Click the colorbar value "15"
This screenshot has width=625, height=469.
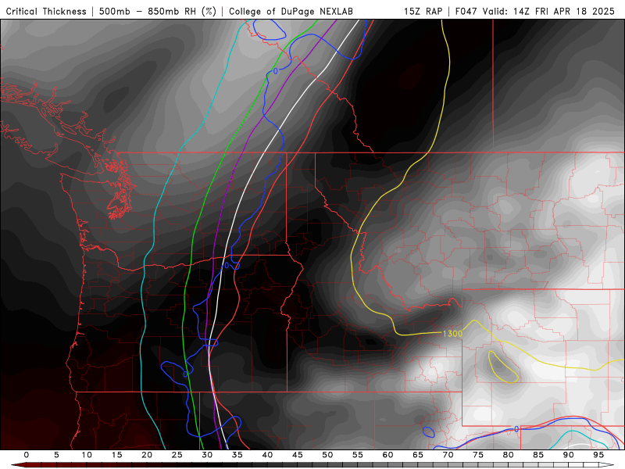coord(116,455)
